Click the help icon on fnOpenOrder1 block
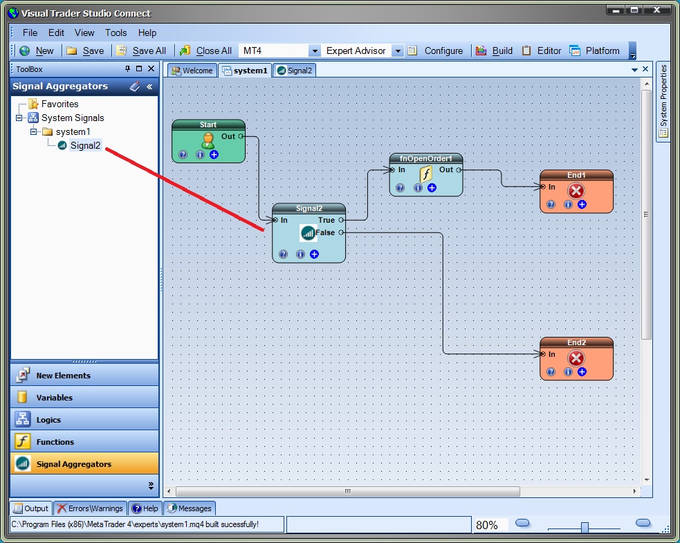Screen dimensions: 680x543 pyautogui.click(x=401, y=187)
